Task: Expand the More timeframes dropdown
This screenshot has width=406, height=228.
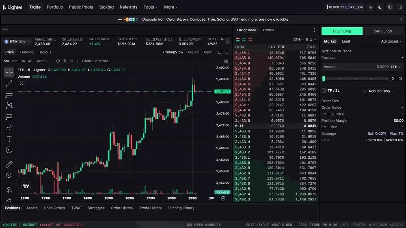Action: click(x=43, y=61)
